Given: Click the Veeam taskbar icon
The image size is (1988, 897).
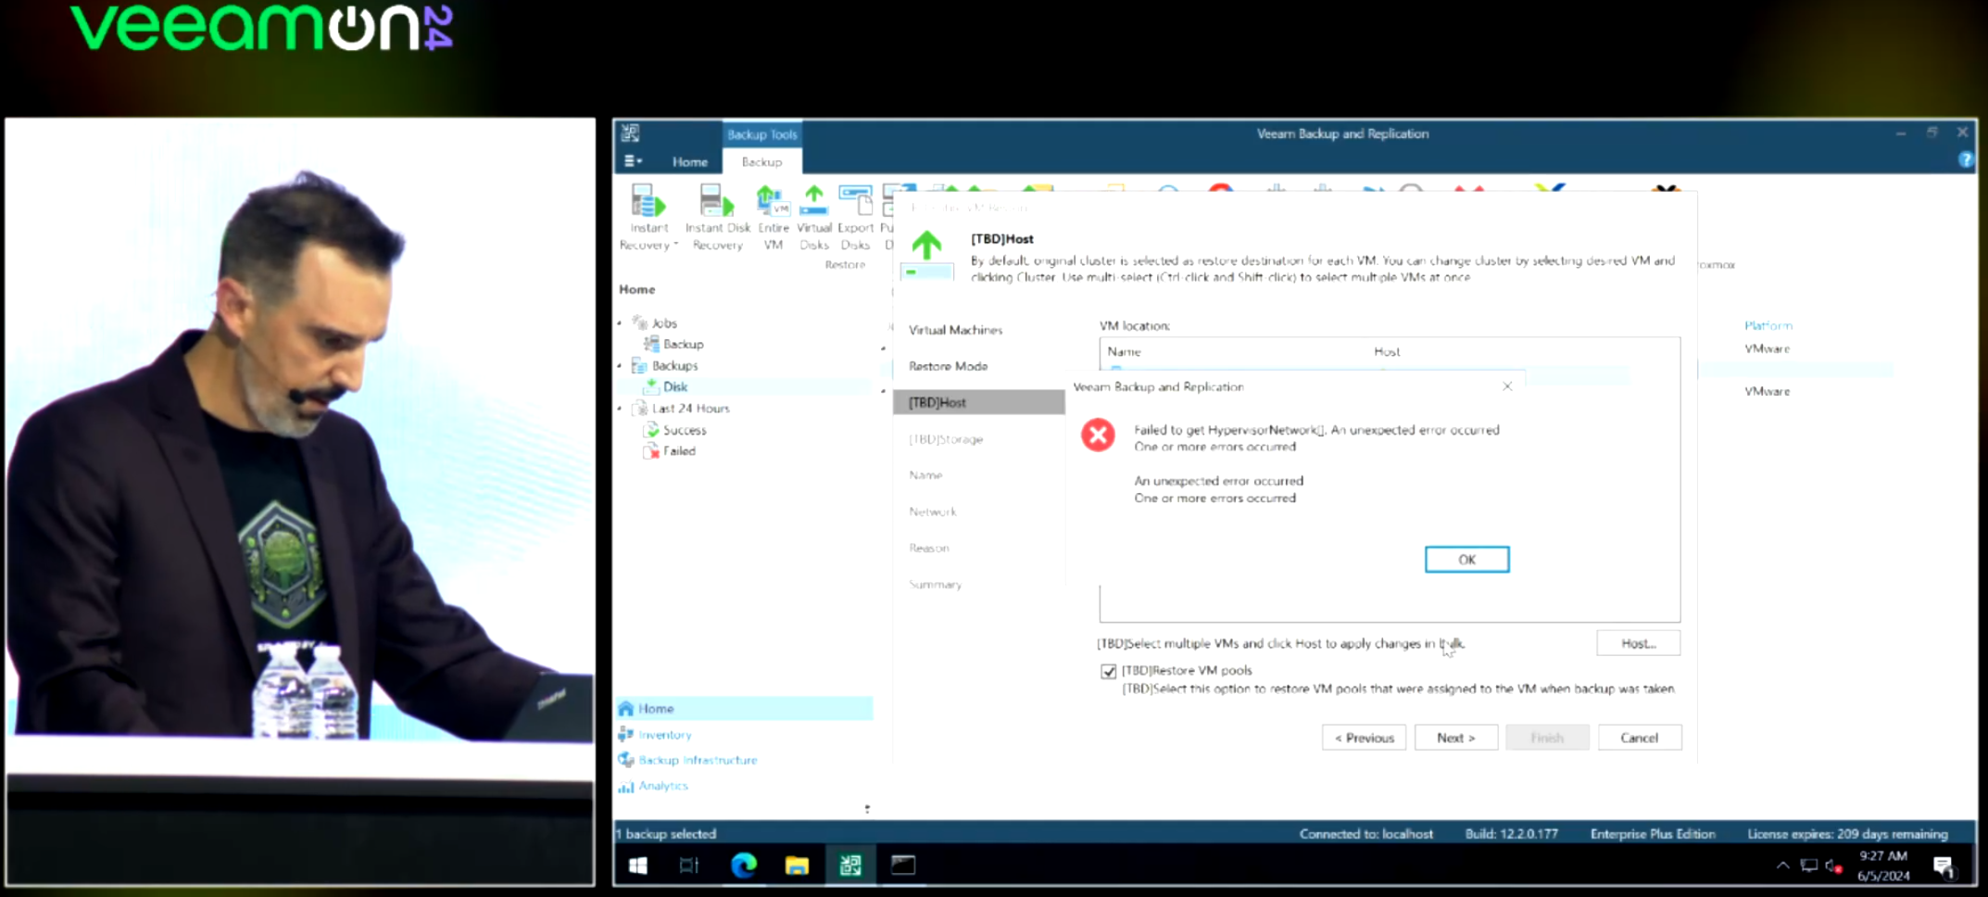Looking at the screenshot, I should (x=850, y=865).
